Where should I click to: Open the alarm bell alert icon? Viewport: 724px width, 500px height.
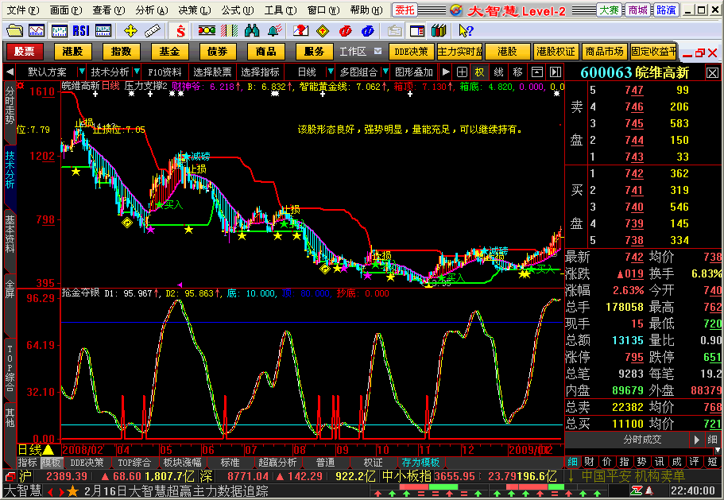click(274, 31)
